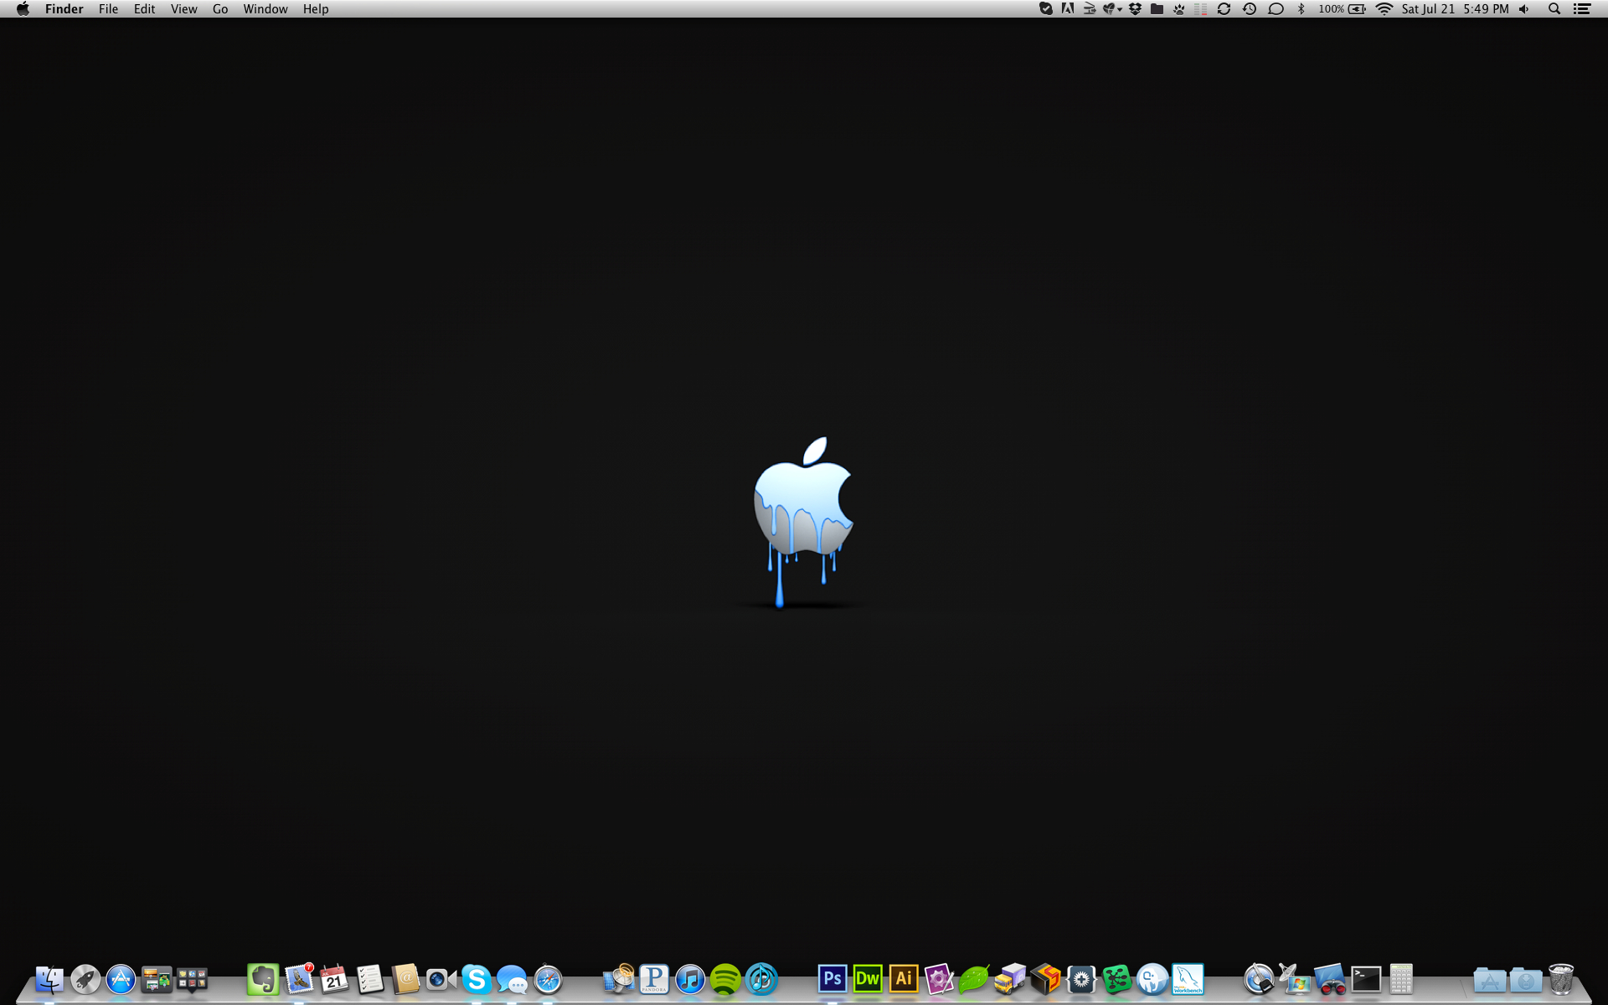Show battery status 100% menu
This screenshot has width=1608, height=1005.
tap(1343, 8)
